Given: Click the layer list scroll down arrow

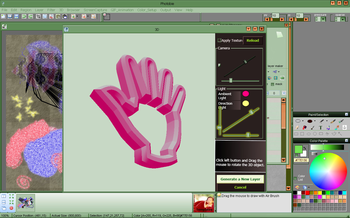Looking at the screenshot, I should 284,160.
